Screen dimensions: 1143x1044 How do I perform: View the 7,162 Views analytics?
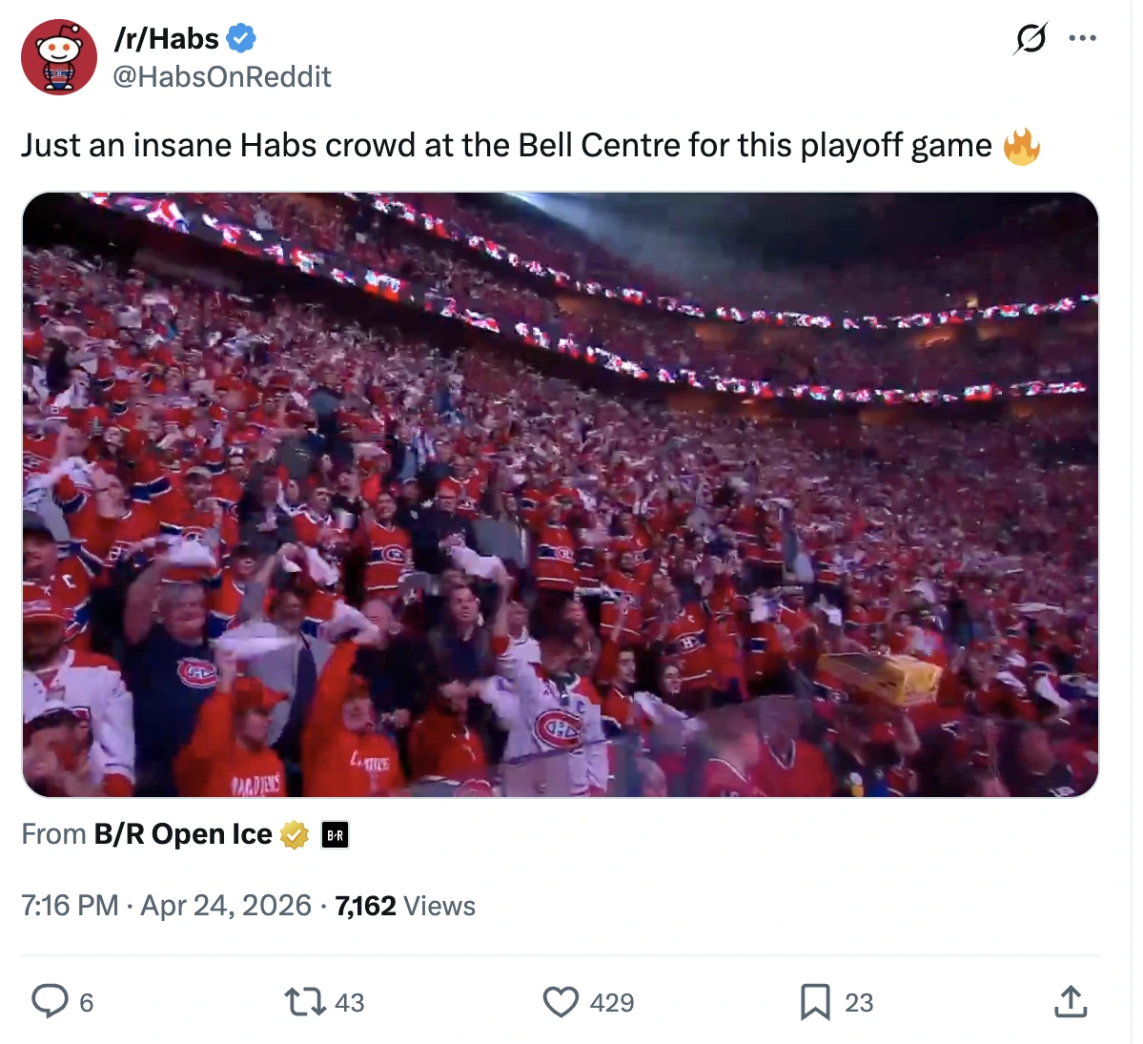(405, 906)
